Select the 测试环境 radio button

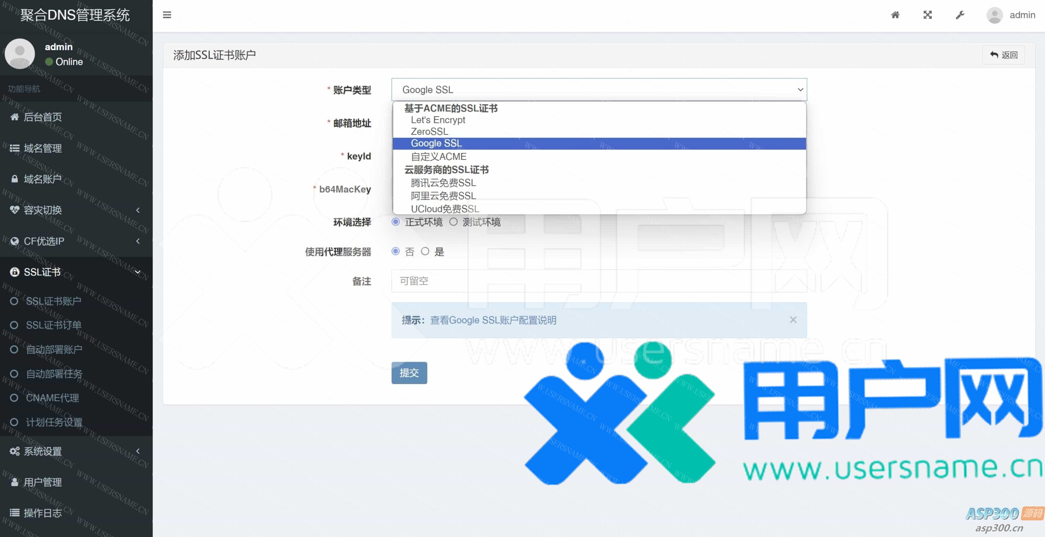click(453, 222)
